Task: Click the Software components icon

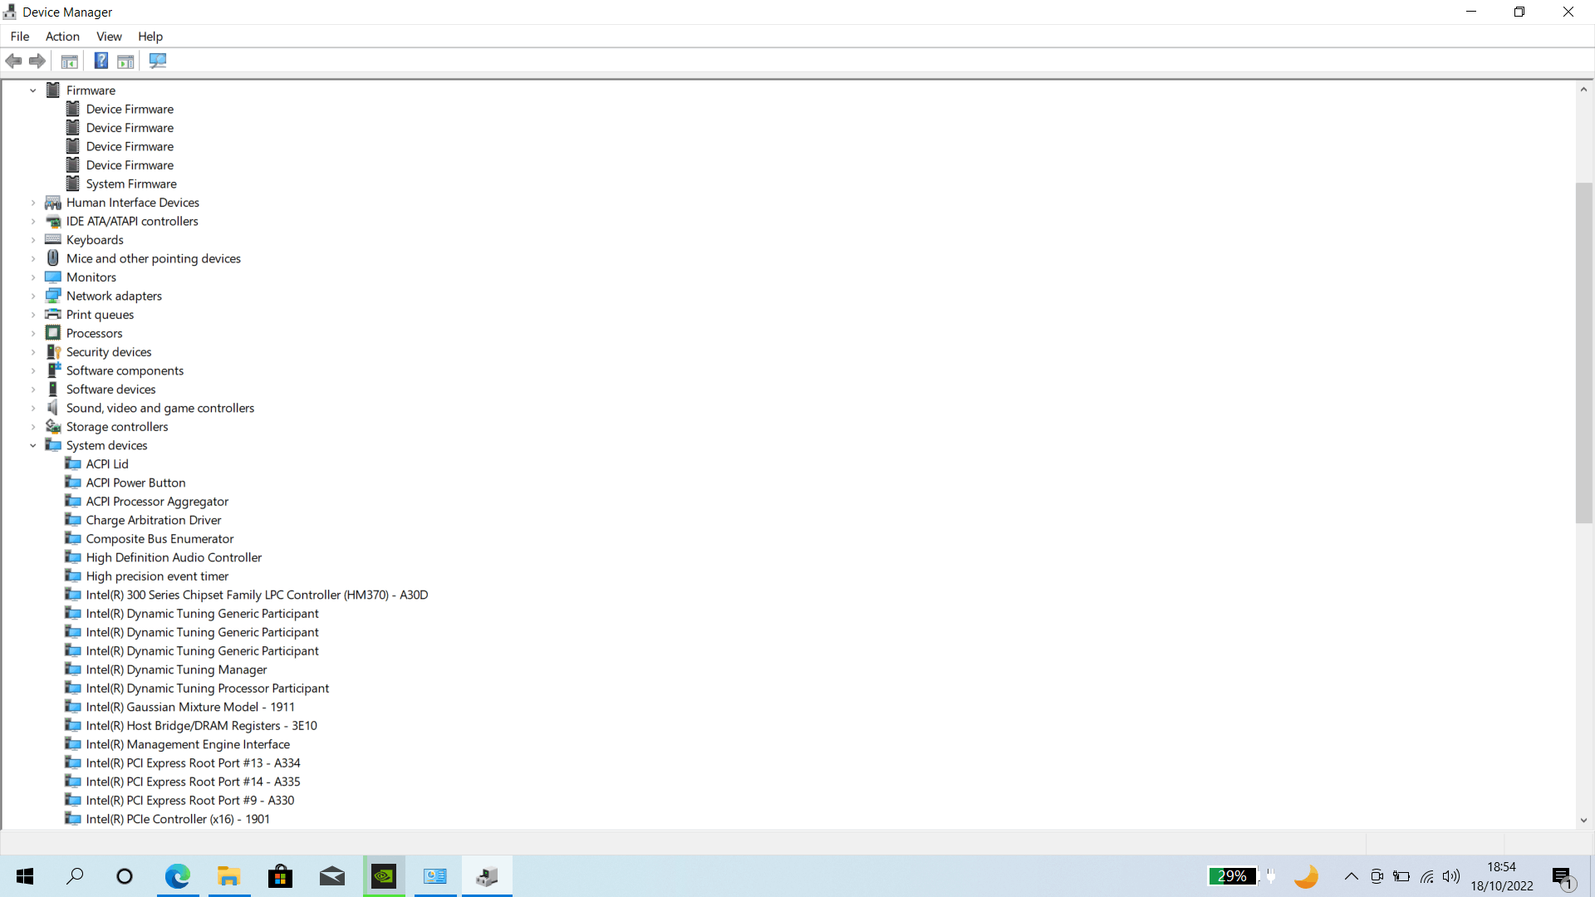Action: pos(53,370)
